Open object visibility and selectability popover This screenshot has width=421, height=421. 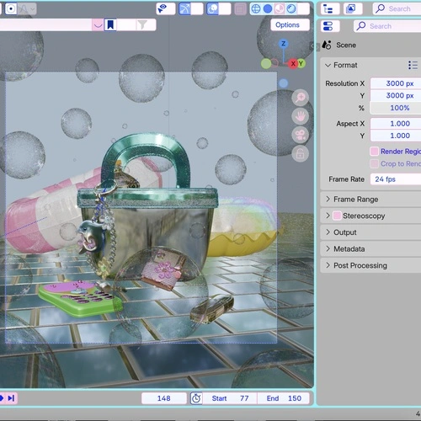pyautogui.click(x=166, y=9)
